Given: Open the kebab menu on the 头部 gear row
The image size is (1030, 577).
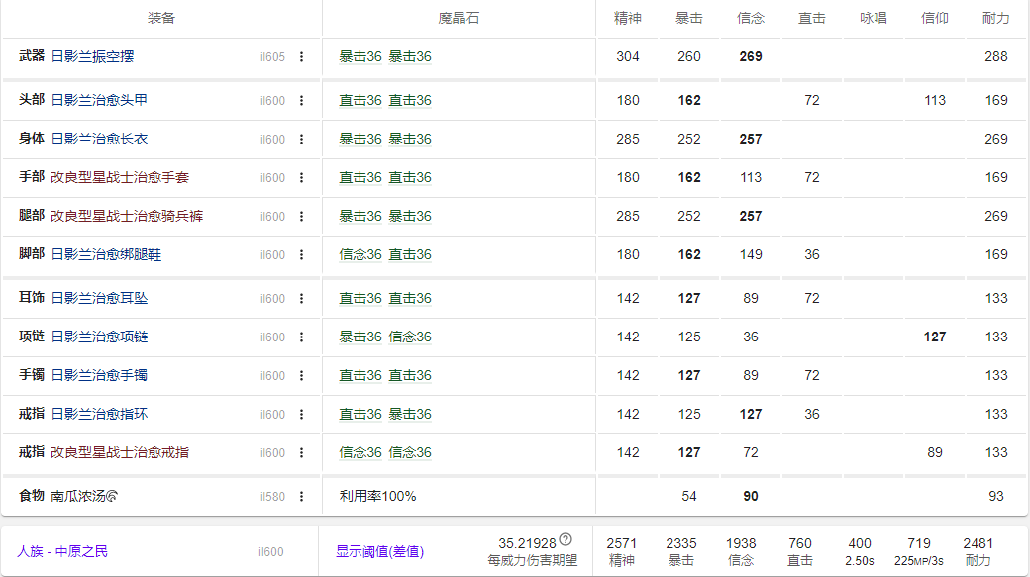Looking at the screenshot, I should pos(304,100).
